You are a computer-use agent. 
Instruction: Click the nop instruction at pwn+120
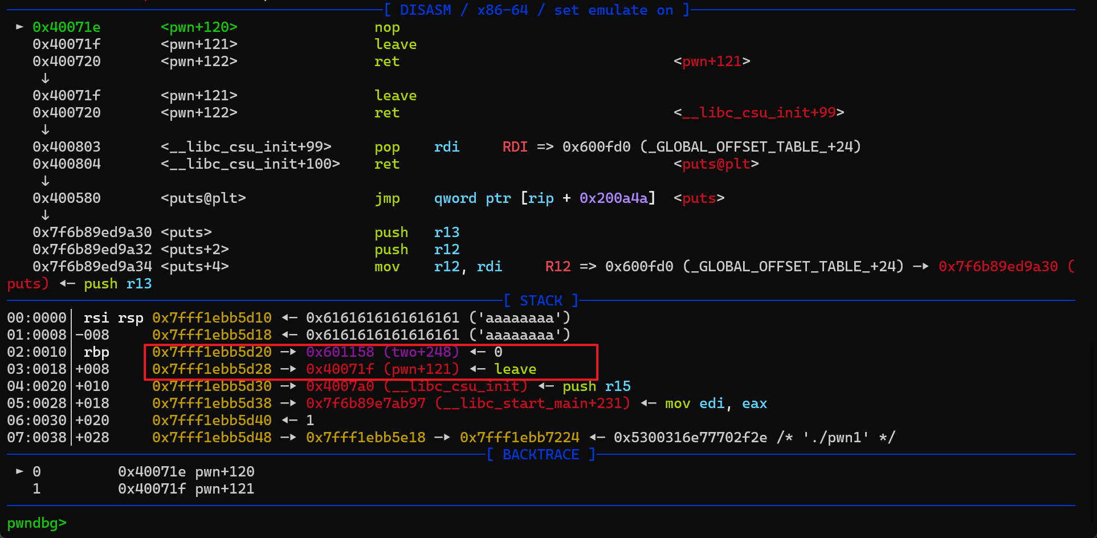pos(387,27)
